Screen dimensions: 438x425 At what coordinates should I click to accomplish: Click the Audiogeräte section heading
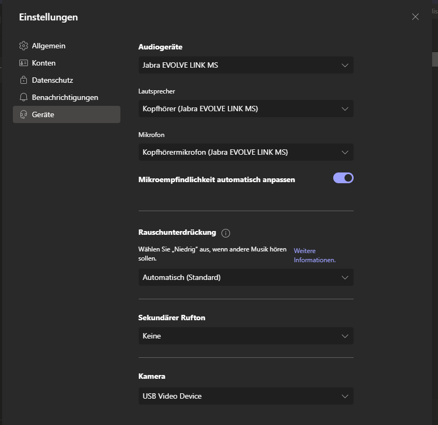pyautogui.click(x=160, y=47)
